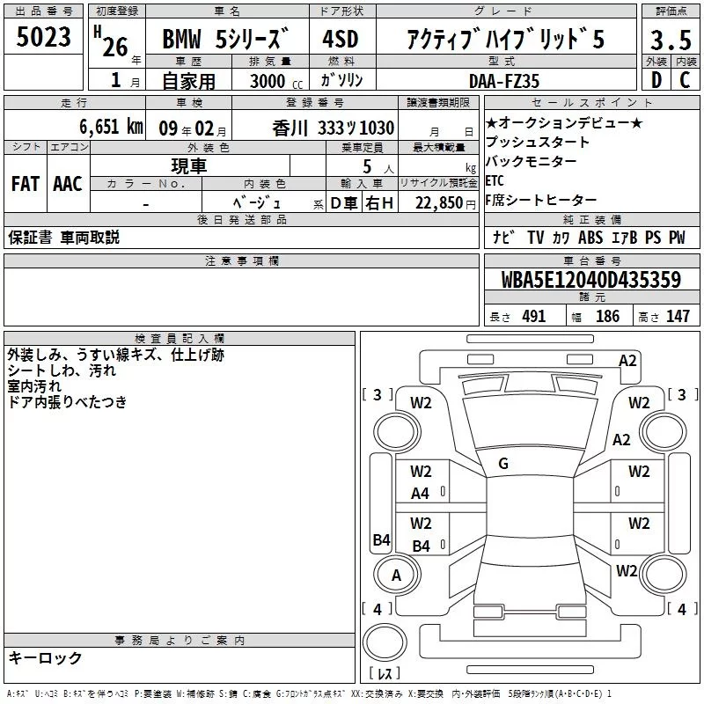Select ナビ in genuine equipment

pos(503,237)
